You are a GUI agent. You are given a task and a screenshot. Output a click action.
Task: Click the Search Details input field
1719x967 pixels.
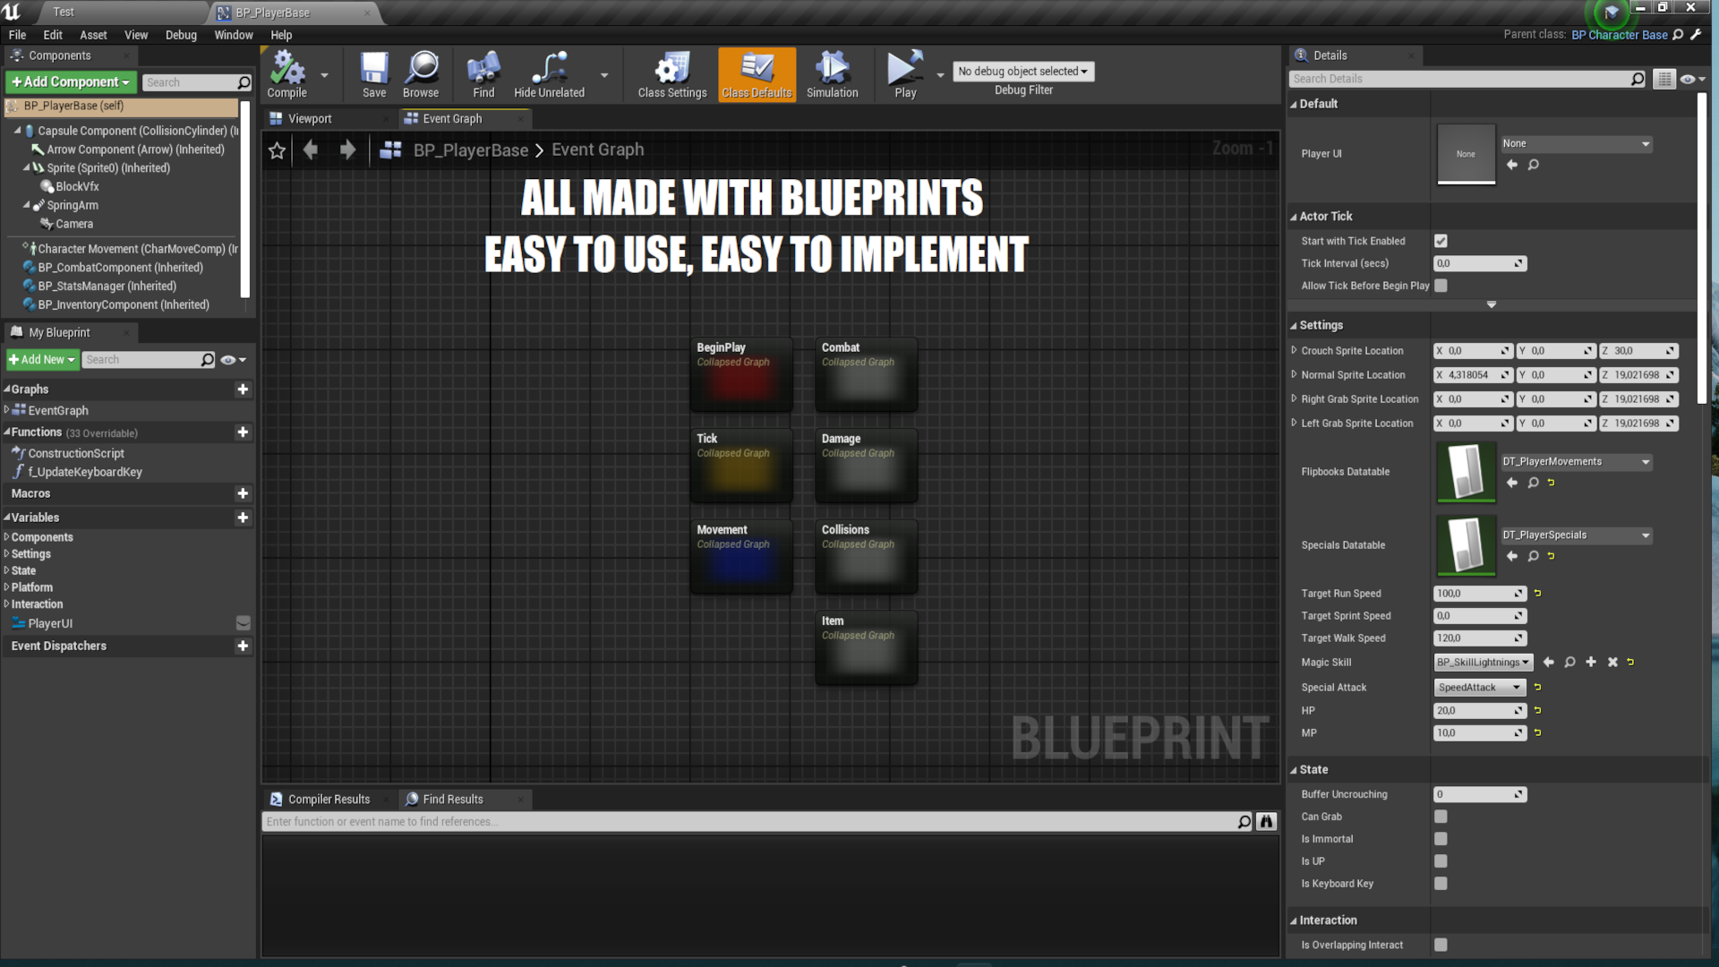pyautogui.click(x=1459, y=79)
